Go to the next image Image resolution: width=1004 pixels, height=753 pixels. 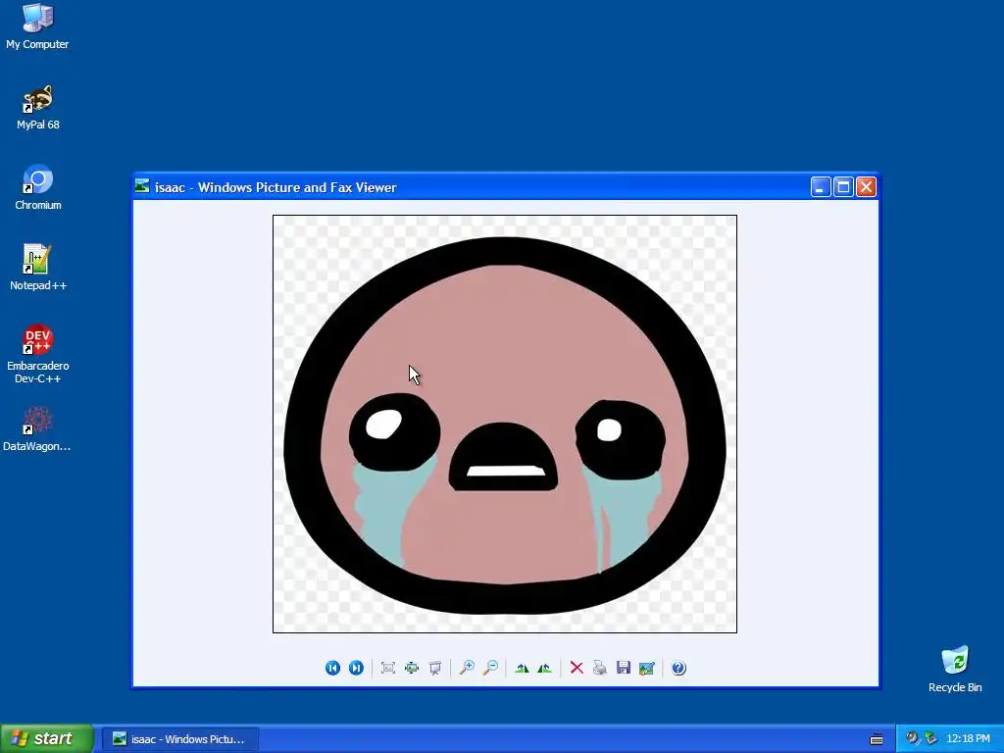(356, 668)
